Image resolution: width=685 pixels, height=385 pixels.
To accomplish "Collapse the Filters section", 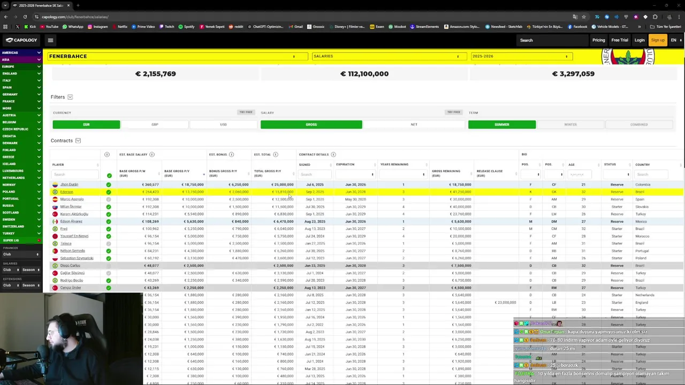I will click(x=70, y=97).
